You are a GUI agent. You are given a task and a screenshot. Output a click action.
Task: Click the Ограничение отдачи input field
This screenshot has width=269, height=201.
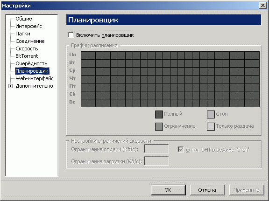coord(156,149)
